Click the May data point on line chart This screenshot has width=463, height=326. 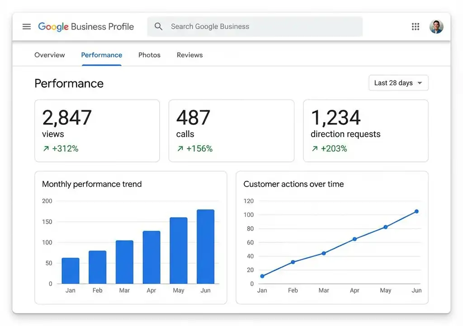386,227
